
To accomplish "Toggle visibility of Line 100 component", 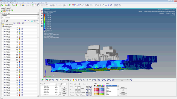I will [x=22, y=28].
